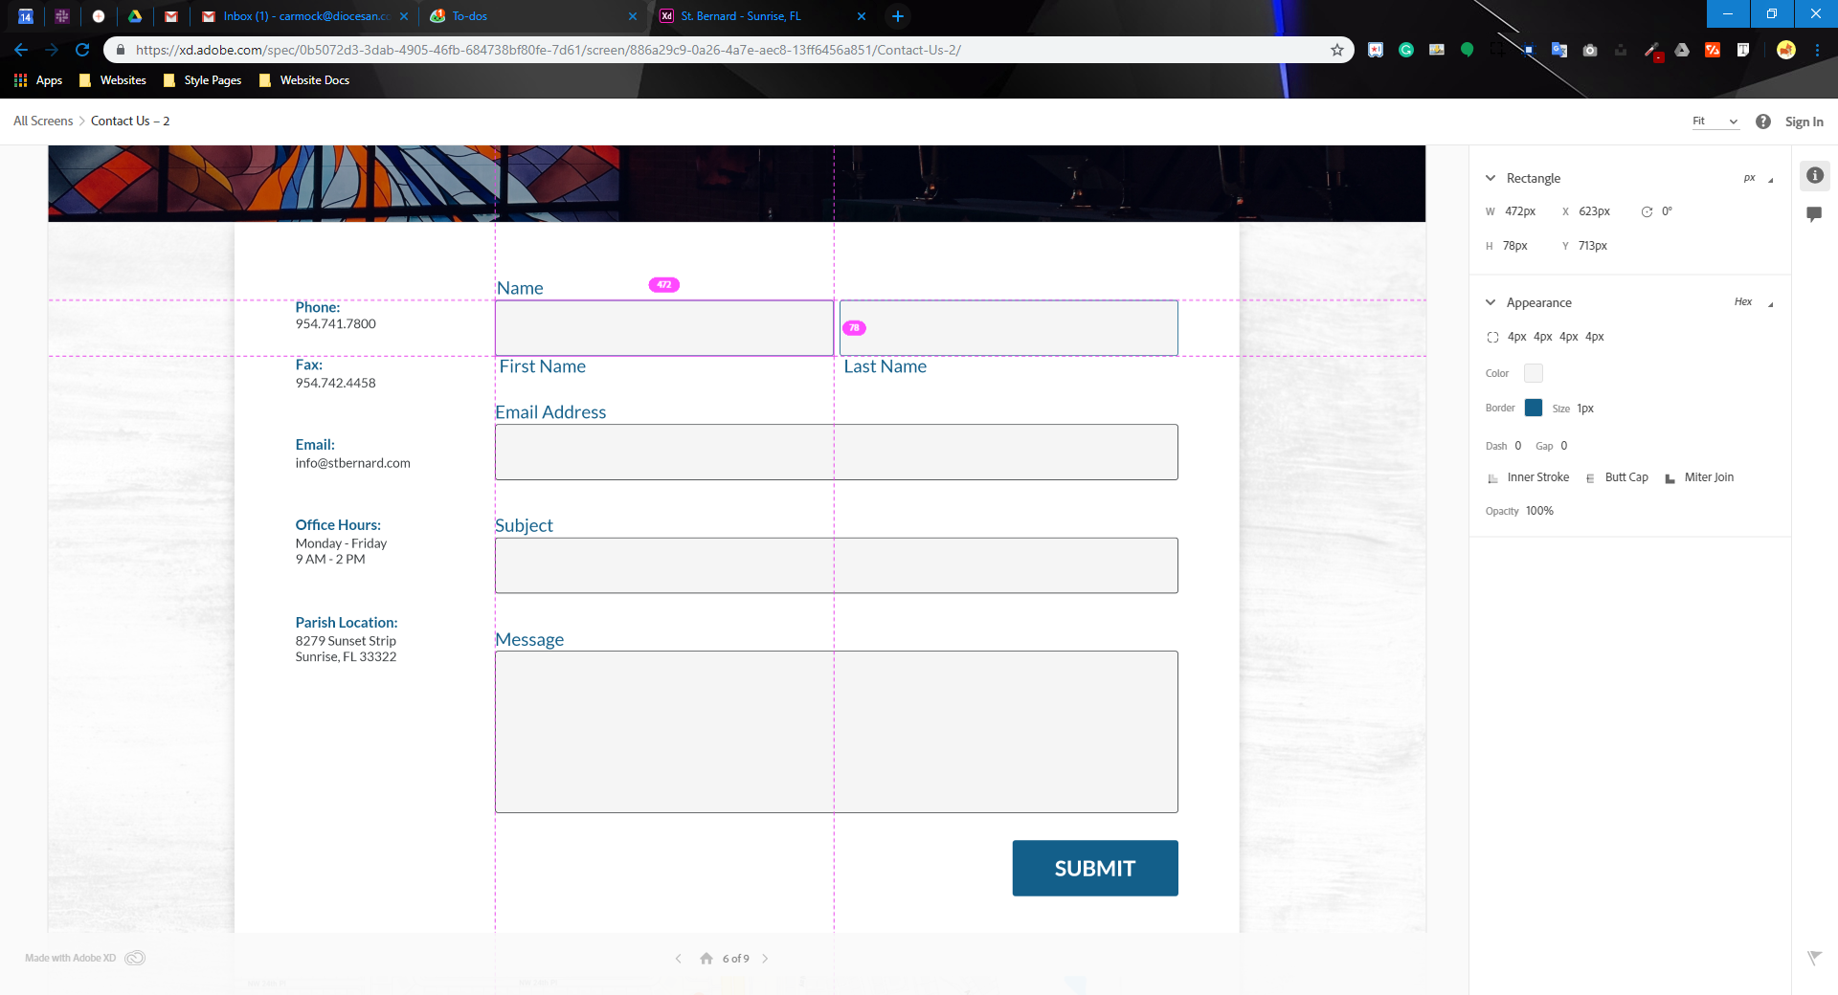The width and height of the screenshot is (1838, 995).
Task: Collapse the Rectangle section
Action: coord(1491,178)
